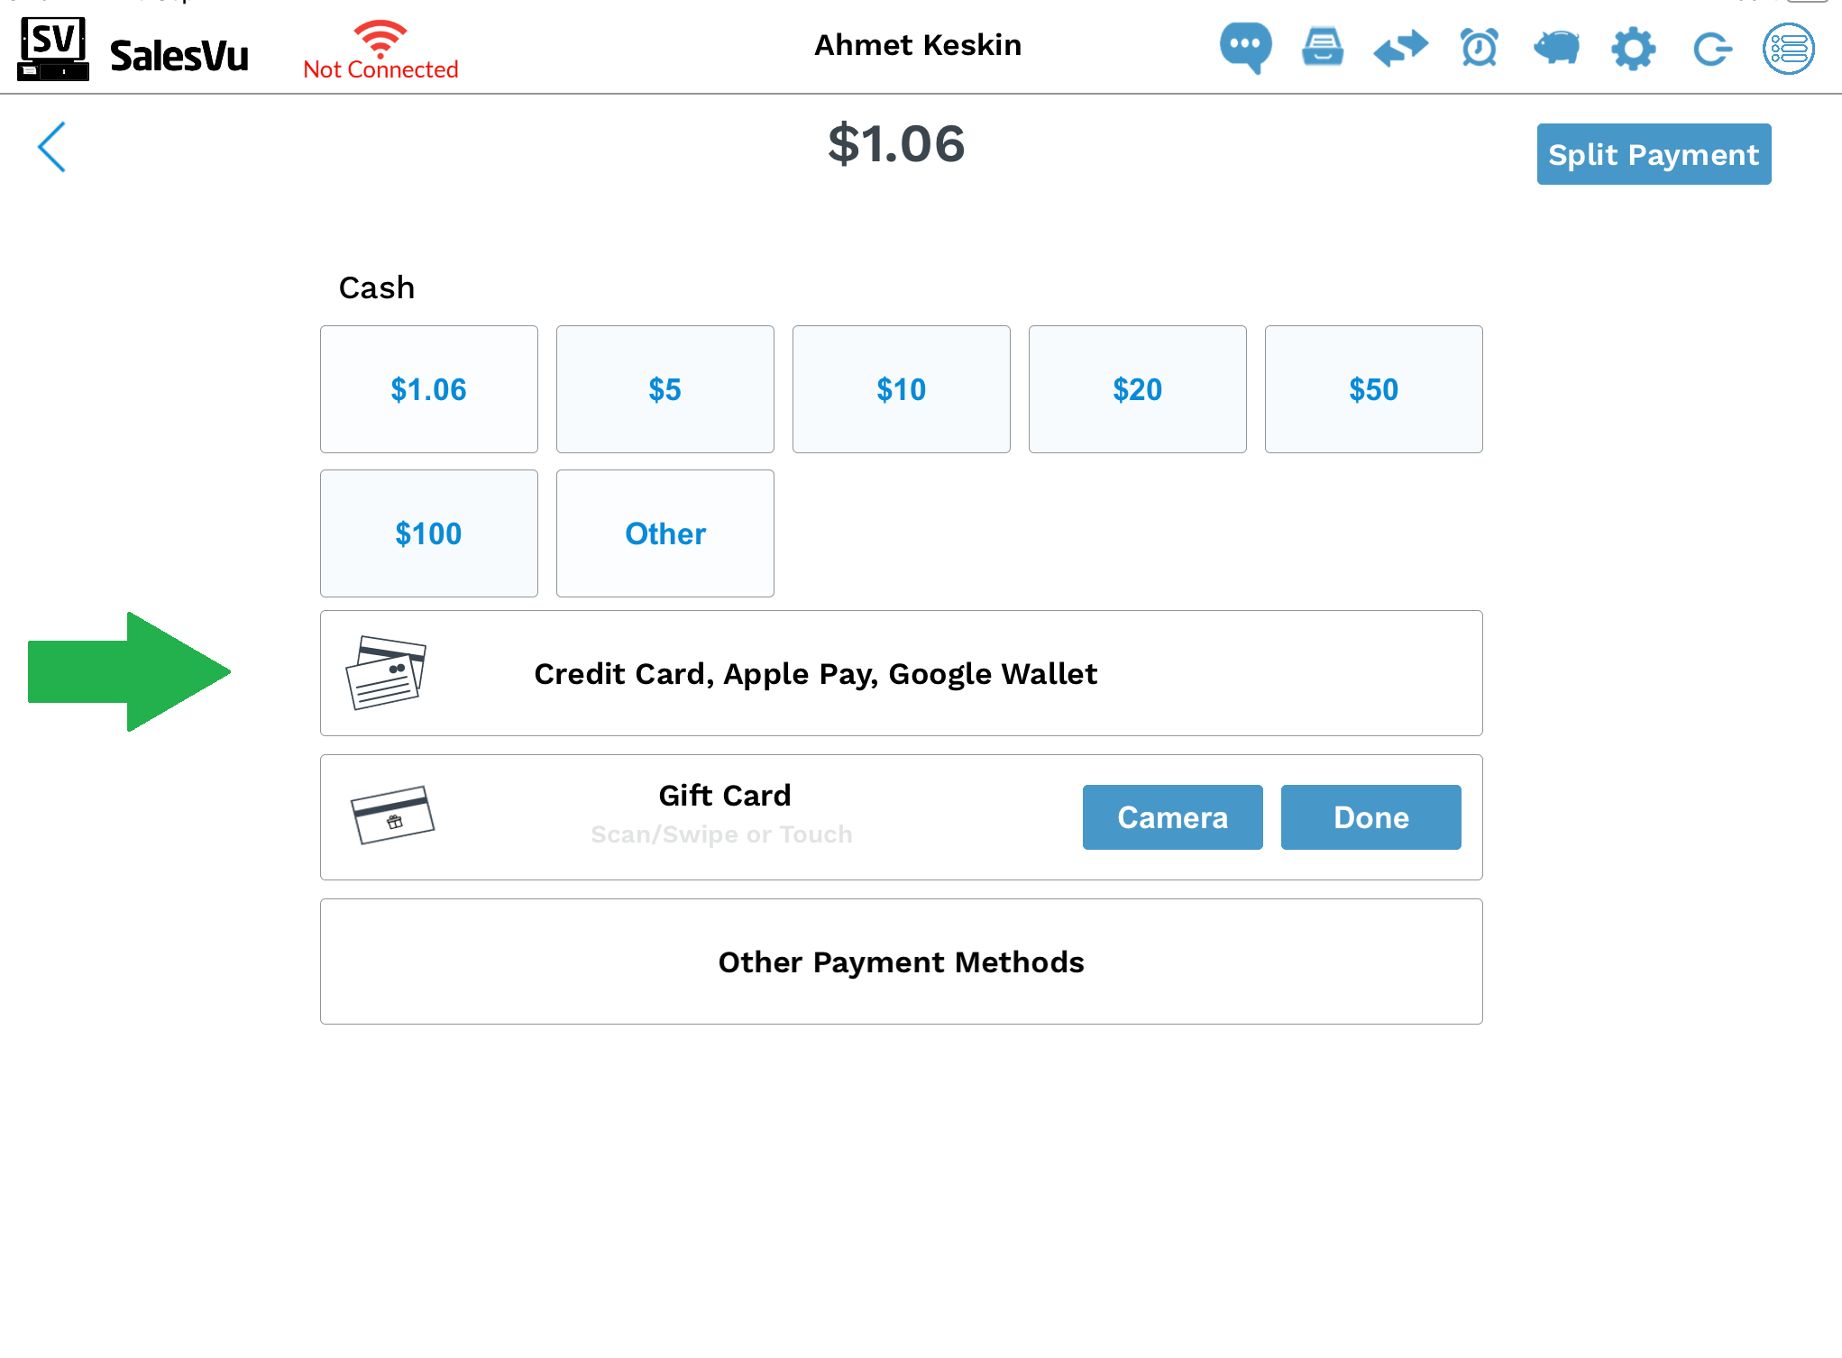Viewport: 1842px width, 1358px height.
Task: Select the $5 cash button
Action: tap(664, 389)
